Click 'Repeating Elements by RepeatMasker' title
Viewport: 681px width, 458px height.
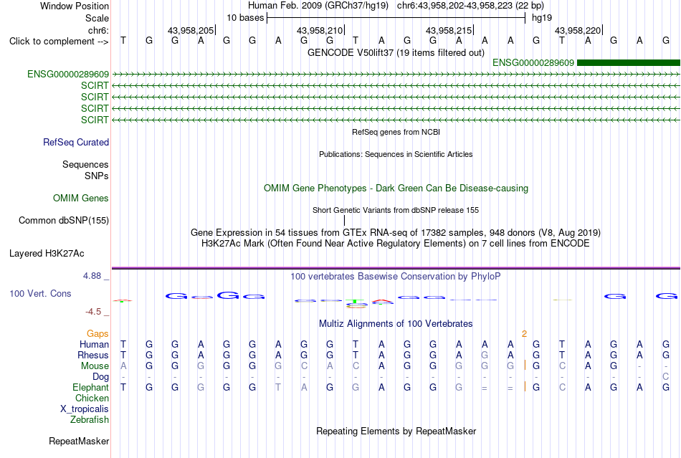(x=396, y=431)
